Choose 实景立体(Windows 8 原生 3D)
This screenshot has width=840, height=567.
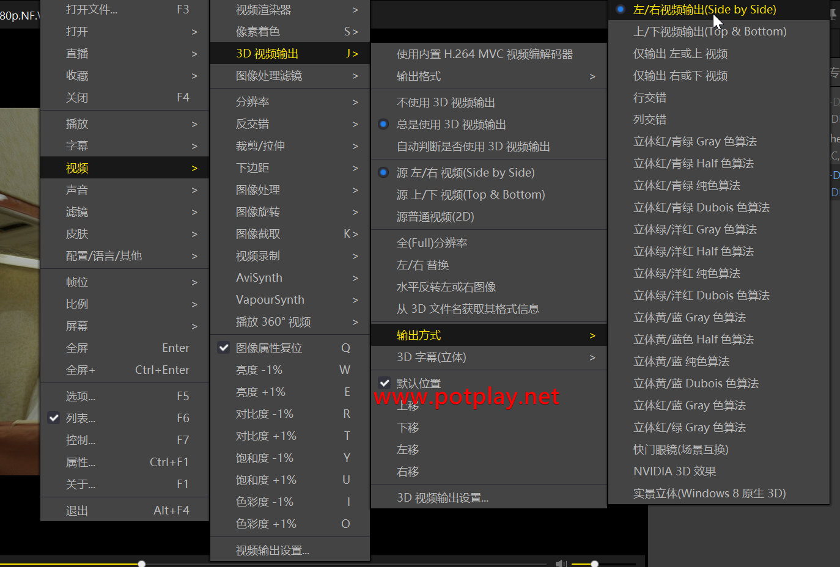pyautogui.click(x=719, y=494)
